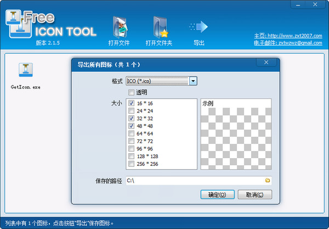The width and height of the screenshot is (329, 229).
Task: Open the 格式 format dropdown arrow
Action: tap(193, 81)
